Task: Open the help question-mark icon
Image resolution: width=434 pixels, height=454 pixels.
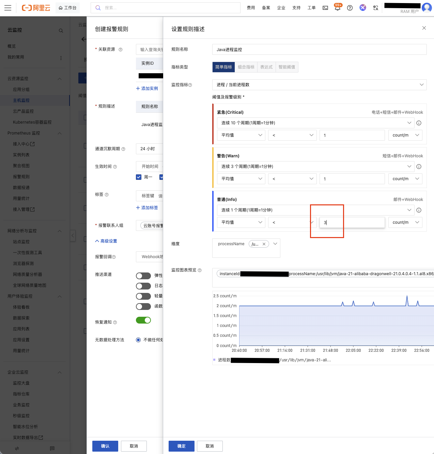Action: (x=350, y=7)
